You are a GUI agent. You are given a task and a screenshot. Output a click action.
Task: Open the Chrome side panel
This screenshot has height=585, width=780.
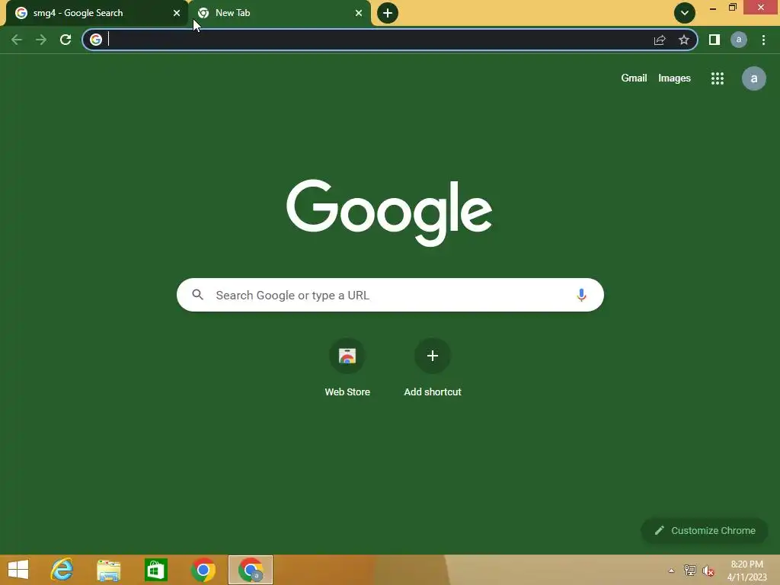714,40
